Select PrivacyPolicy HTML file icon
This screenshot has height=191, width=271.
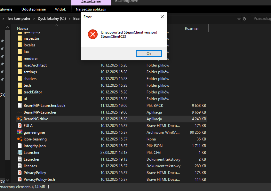click(20, 173)
